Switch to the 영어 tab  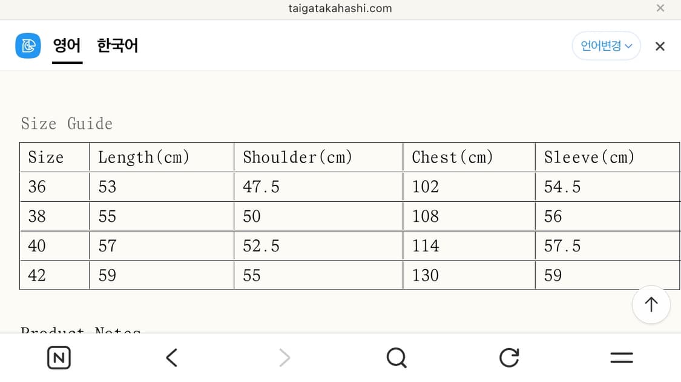pyautogui.click(x=67, y=46)
